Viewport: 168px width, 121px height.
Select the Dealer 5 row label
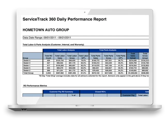[x=27, y=68]
